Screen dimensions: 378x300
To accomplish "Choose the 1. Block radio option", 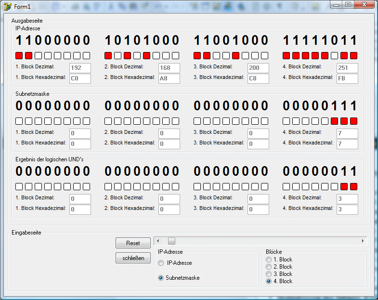I will coord(269,260).
